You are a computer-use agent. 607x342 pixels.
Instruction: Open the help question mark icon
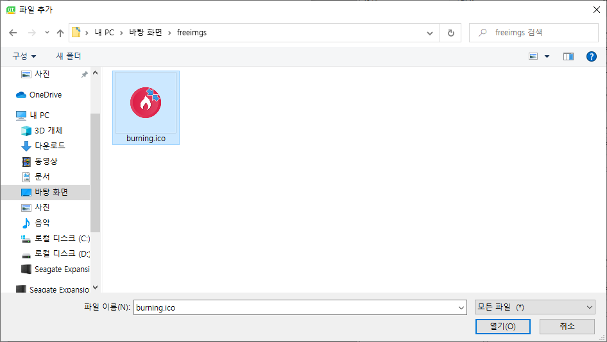(x=591, y=56)
